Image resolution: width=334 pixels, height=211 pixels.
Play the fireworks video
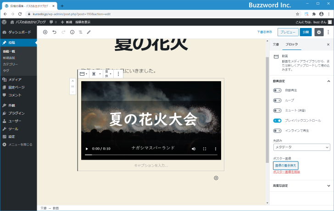(x=87, y=149)
